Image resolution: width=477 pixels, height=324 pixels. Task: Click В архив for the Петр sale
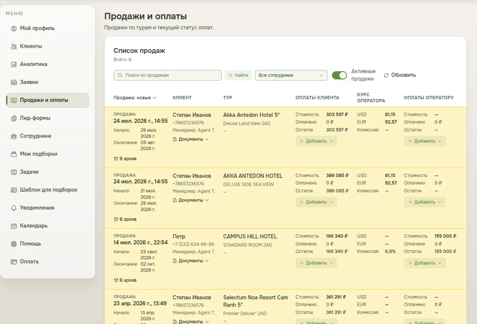[x=125, y=280]
